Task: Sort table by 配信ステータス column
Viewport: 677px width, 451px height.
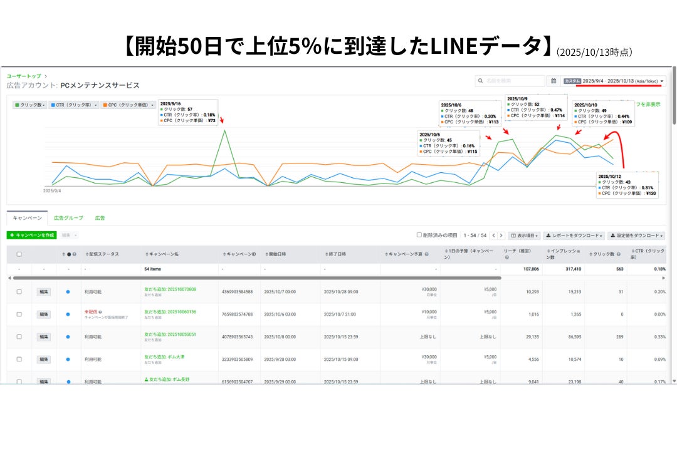Action: click(102, 254)
